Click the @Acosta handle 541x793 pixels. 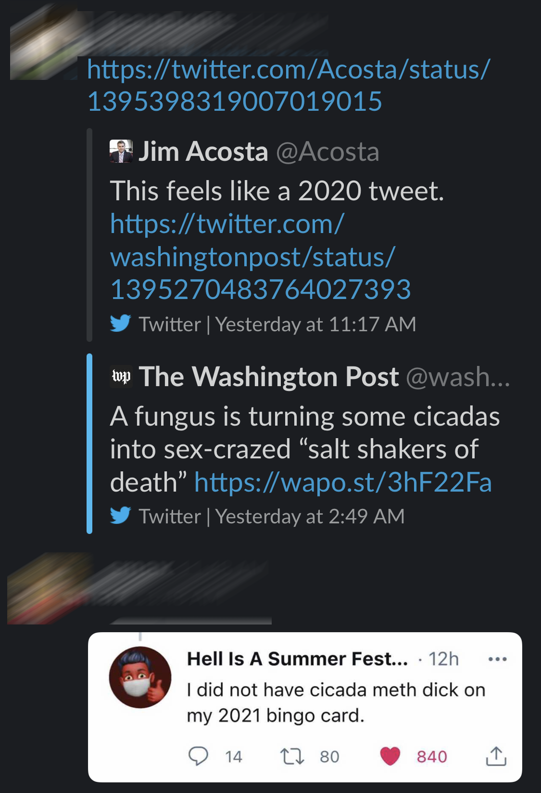[x=327, y=152]
